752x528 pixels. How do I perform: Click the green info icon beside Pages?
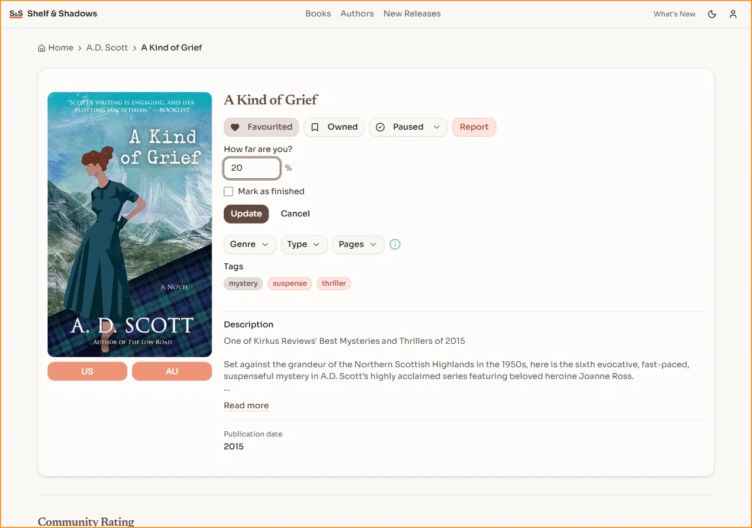pos(395,245)
